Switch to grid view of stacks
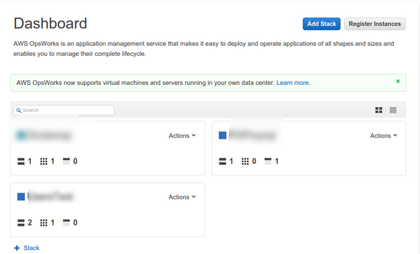This screenshot has height=254, width=420. click(379, 110)
